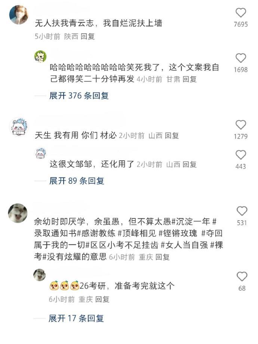Like the reply with 1698 likes
The height and width of the screenshot is (344, 258).
point(241,58)
